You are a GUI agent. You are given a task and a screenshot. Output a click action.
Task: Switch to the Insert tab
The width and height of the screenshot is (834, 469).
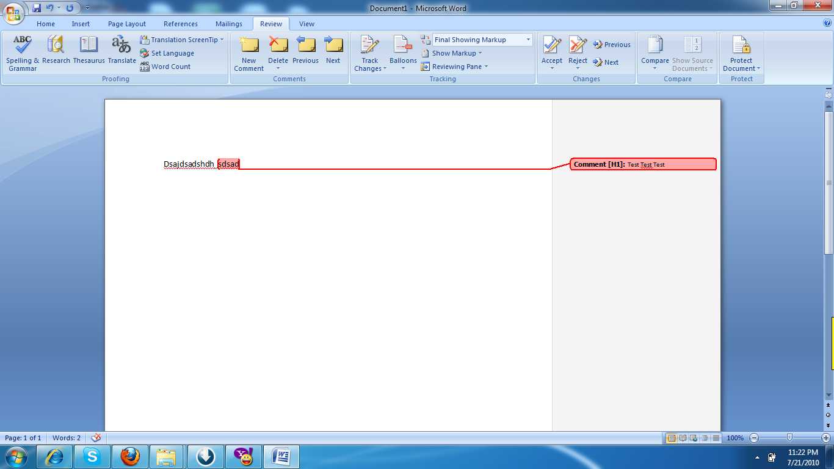click(x=81, y=24)
